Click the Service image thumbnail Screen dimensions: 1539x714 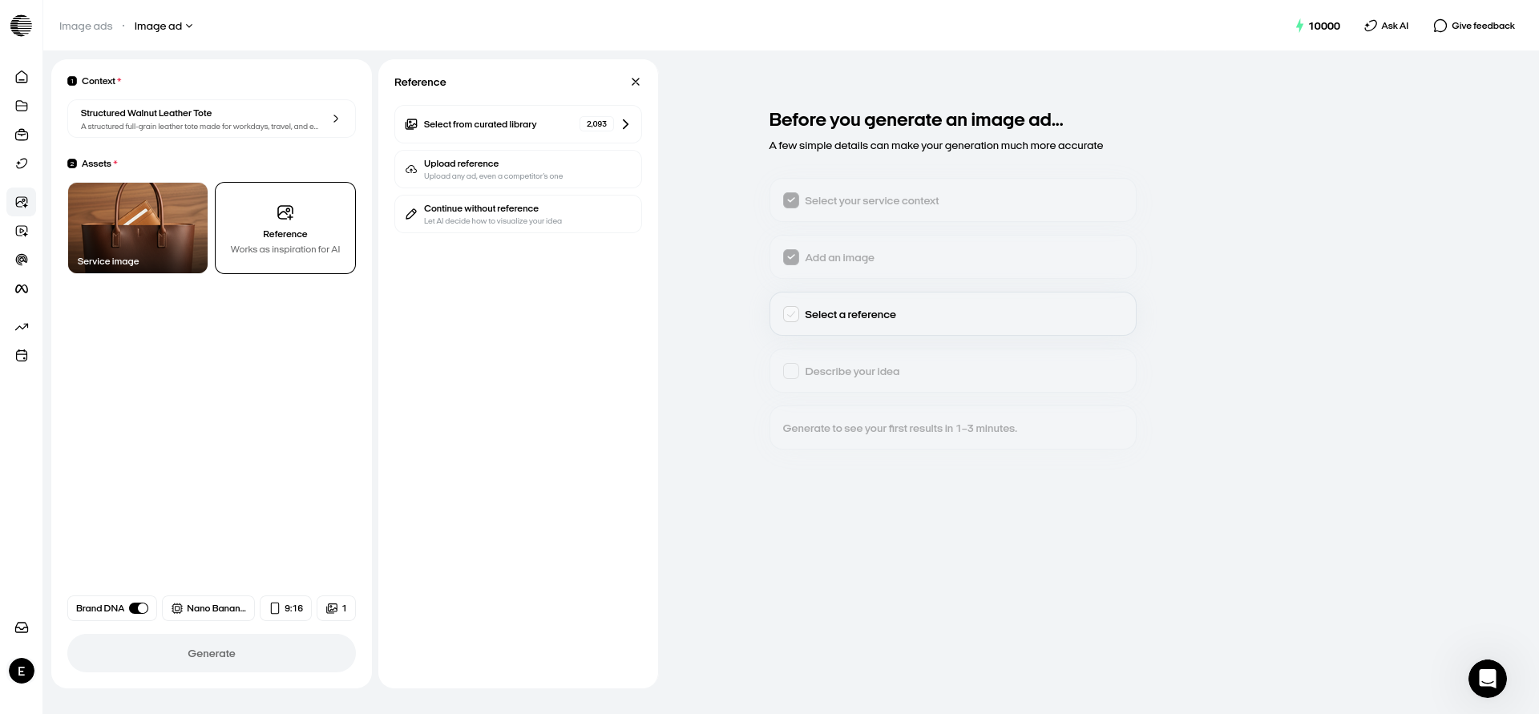tap(138, 228)
